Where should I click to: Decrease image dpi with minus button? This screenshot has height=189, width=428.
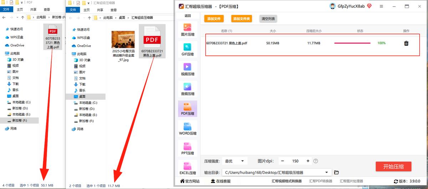click(x=282, y=161)
